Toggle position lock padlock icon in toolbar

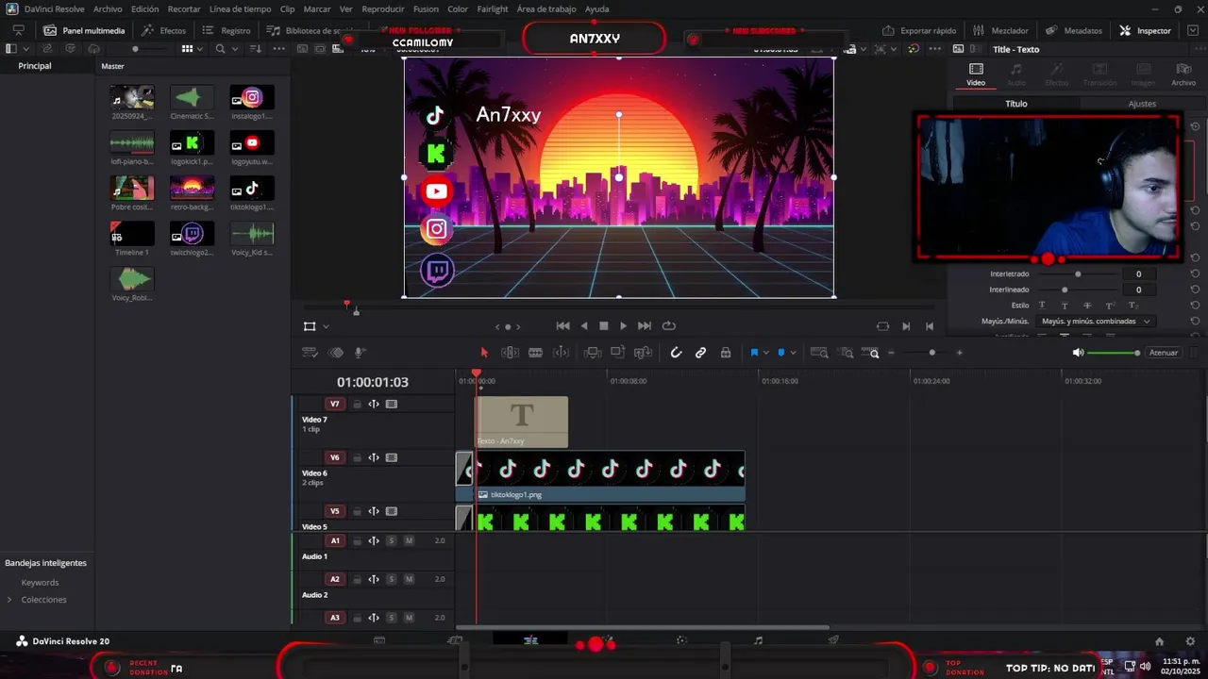click(725, 353)
